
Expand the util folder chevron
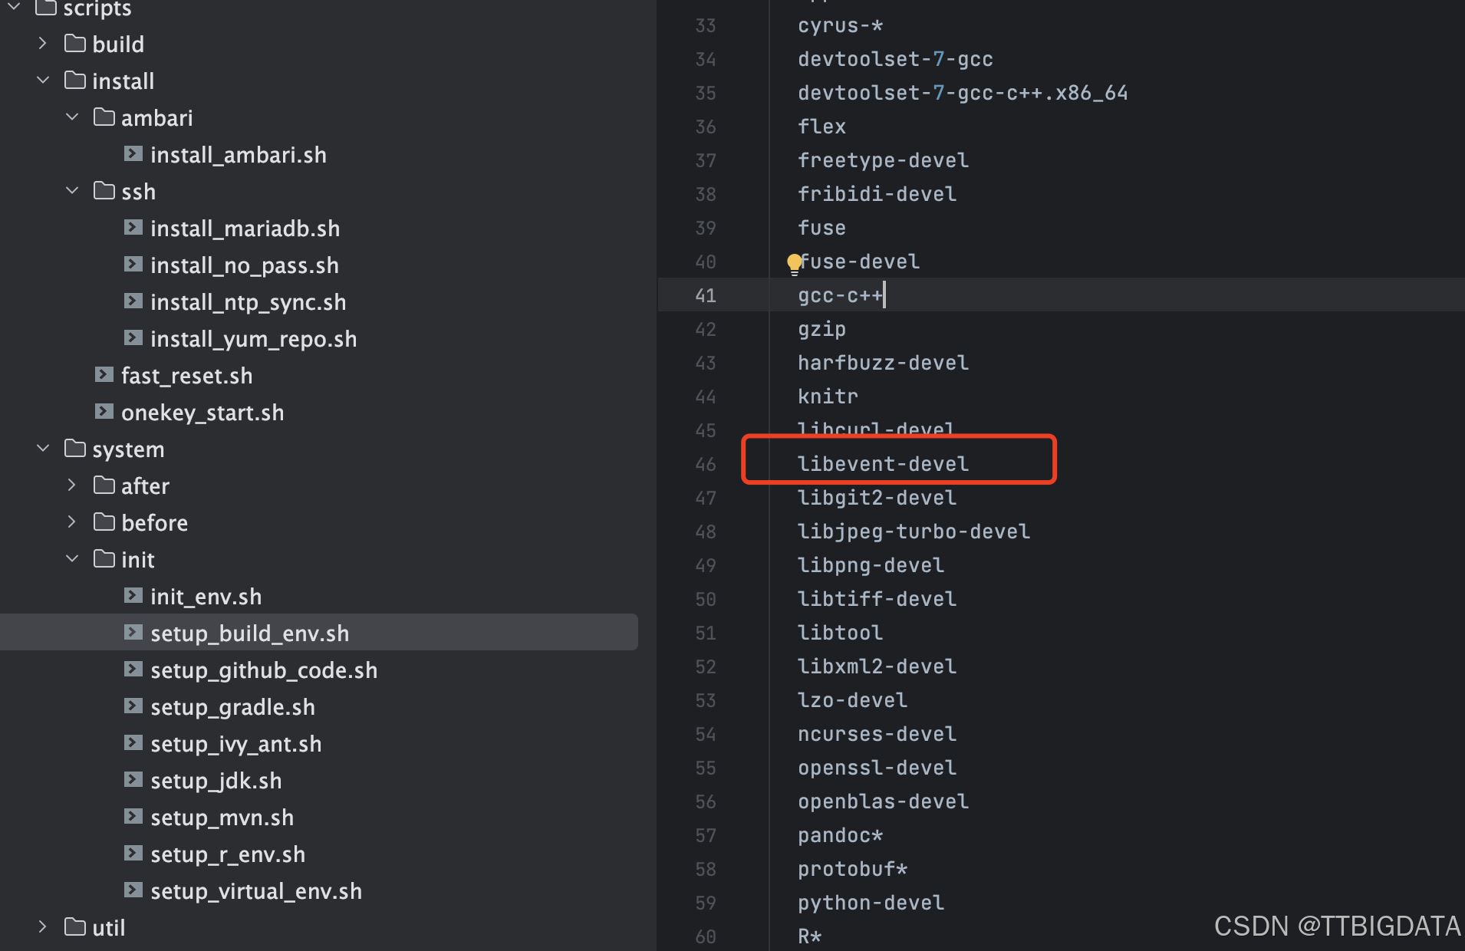pyautogui.click(x=43, y=927)
